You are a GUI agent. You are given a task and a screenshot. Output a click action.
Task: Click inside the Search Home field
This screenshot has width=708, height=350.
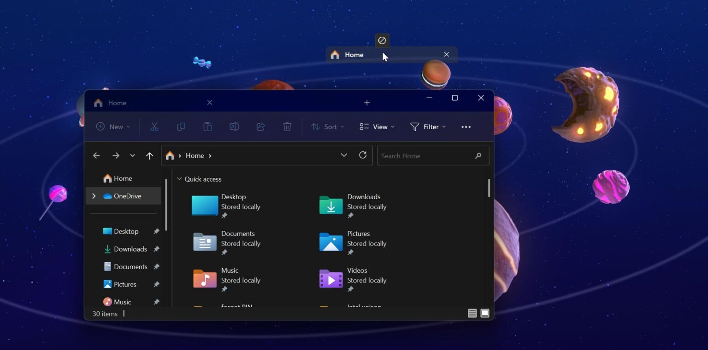pyautogui.click(x=429, y=155)
